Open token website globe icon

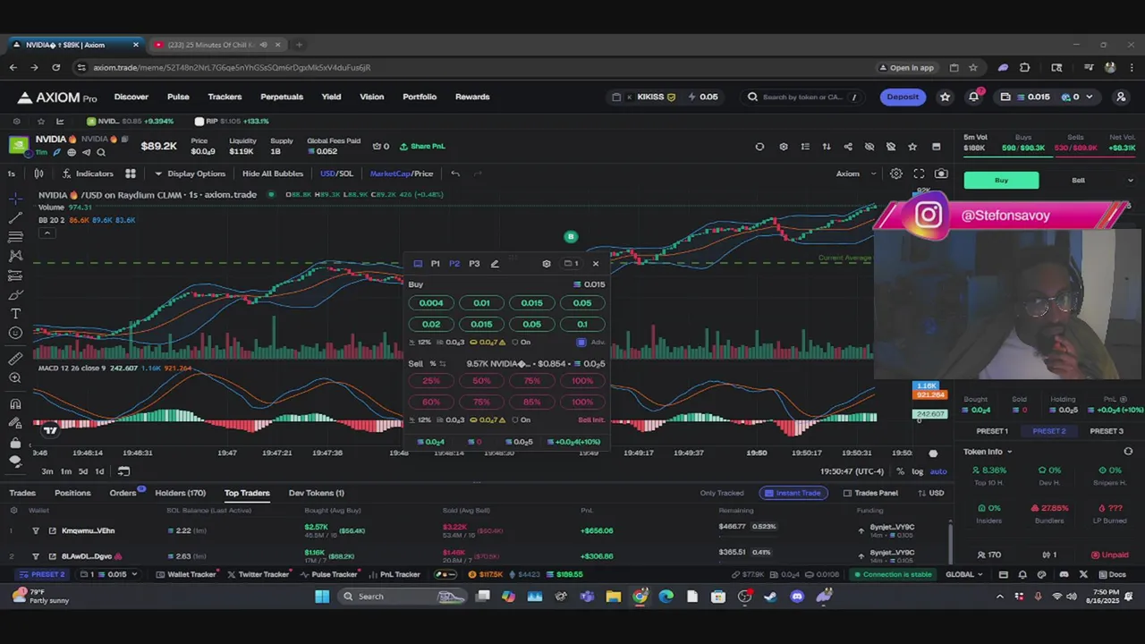tap(72, 152)
